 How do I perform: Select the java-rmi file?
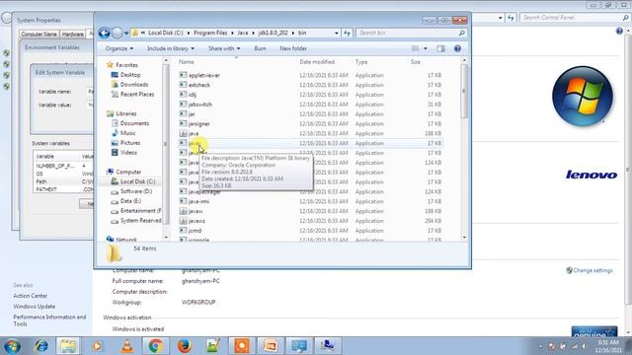tap(198, 201)
